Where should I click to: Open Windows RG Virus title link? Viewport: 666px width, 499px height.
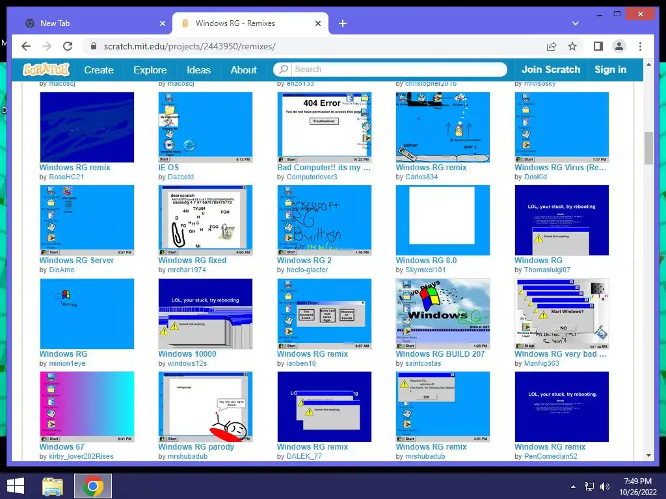tap(561, 167)
